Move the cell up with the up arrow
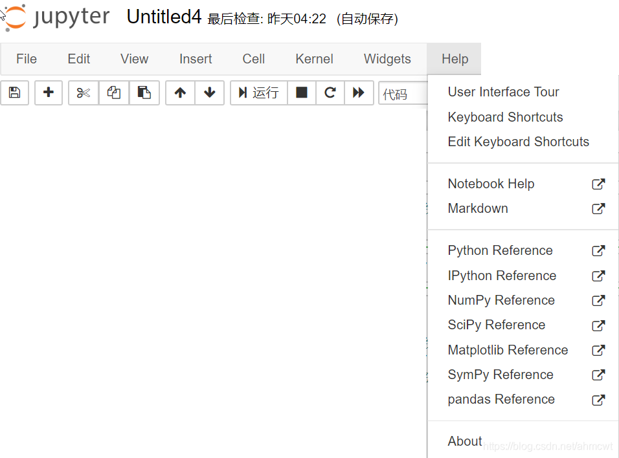 pyautogui.click(x=179, y=93)
